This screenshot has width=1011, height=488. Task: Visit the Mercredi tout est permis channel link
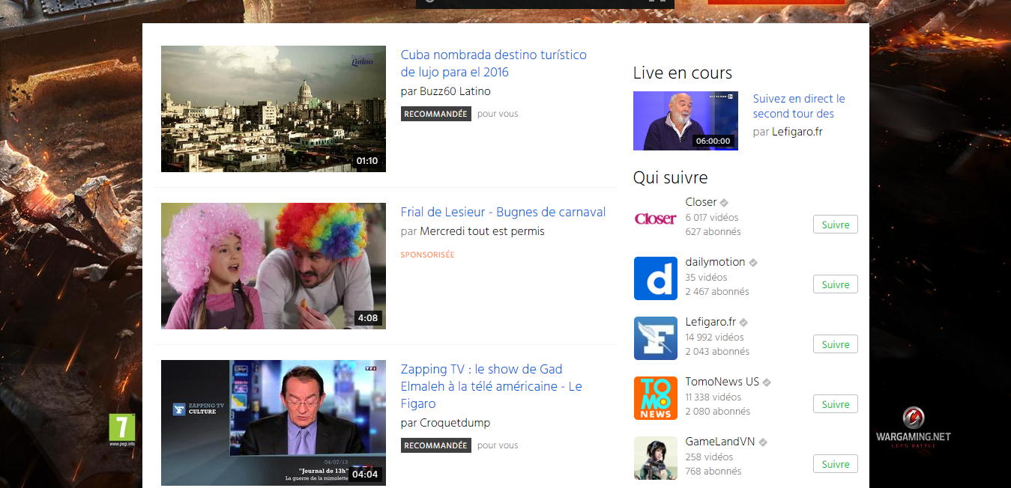point(483,231)
